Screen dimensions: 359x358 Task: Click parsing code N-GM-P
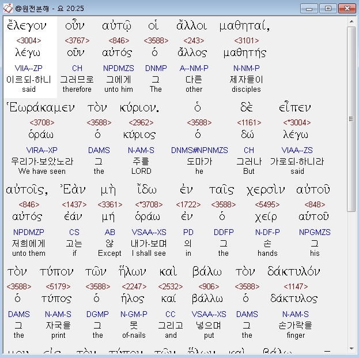pyautogui.click(x=134, y=314)
